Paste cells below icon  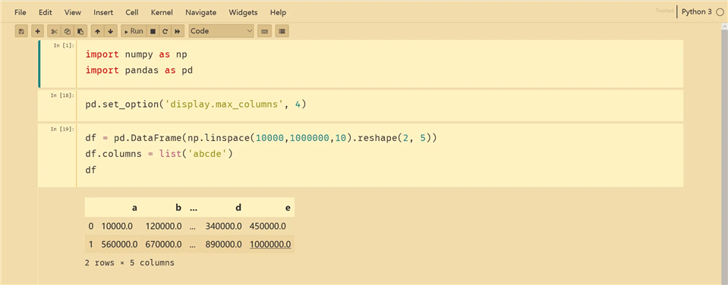(x=80, y=31)
